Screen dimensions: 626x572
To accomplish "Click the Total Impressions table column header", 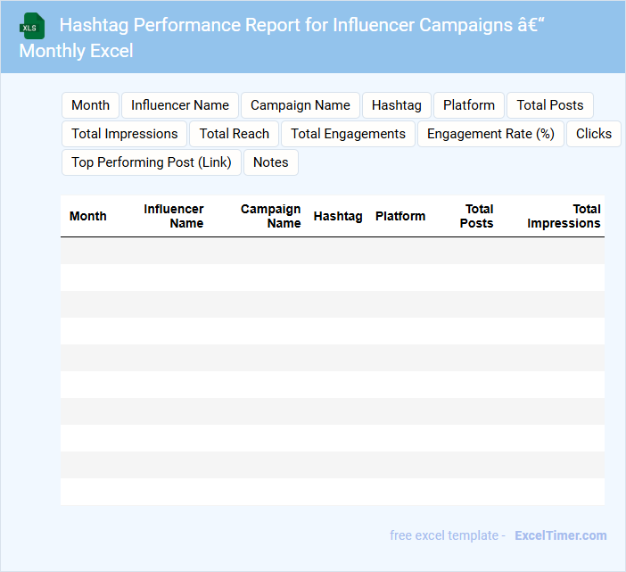I will pyautogui.click(x=564, y=216).
